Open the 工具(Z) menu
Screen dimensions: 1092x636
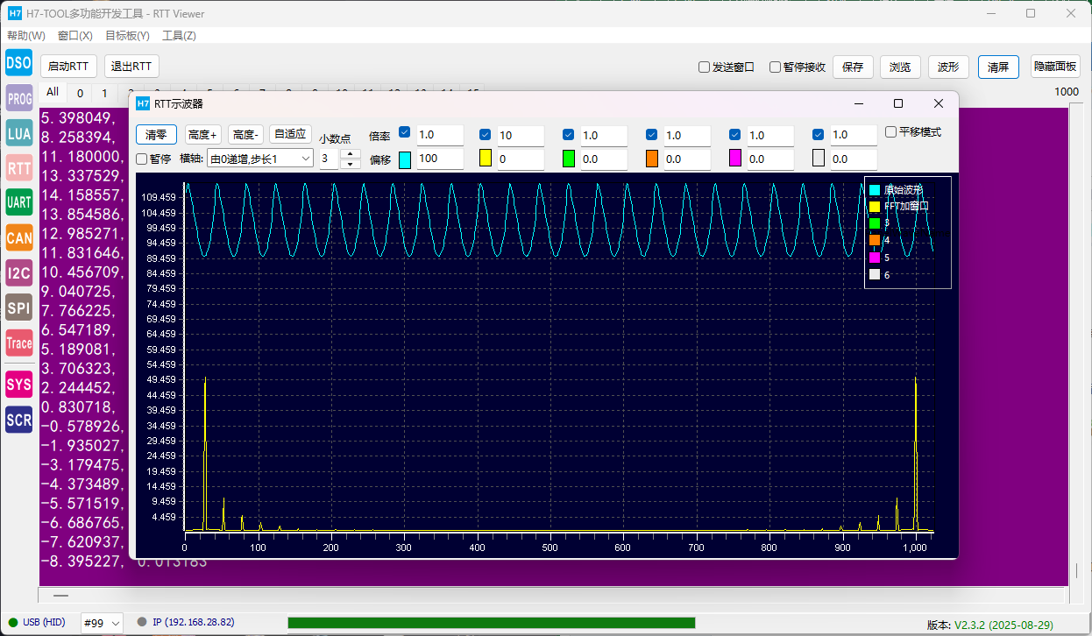click(x=179, y=36)
